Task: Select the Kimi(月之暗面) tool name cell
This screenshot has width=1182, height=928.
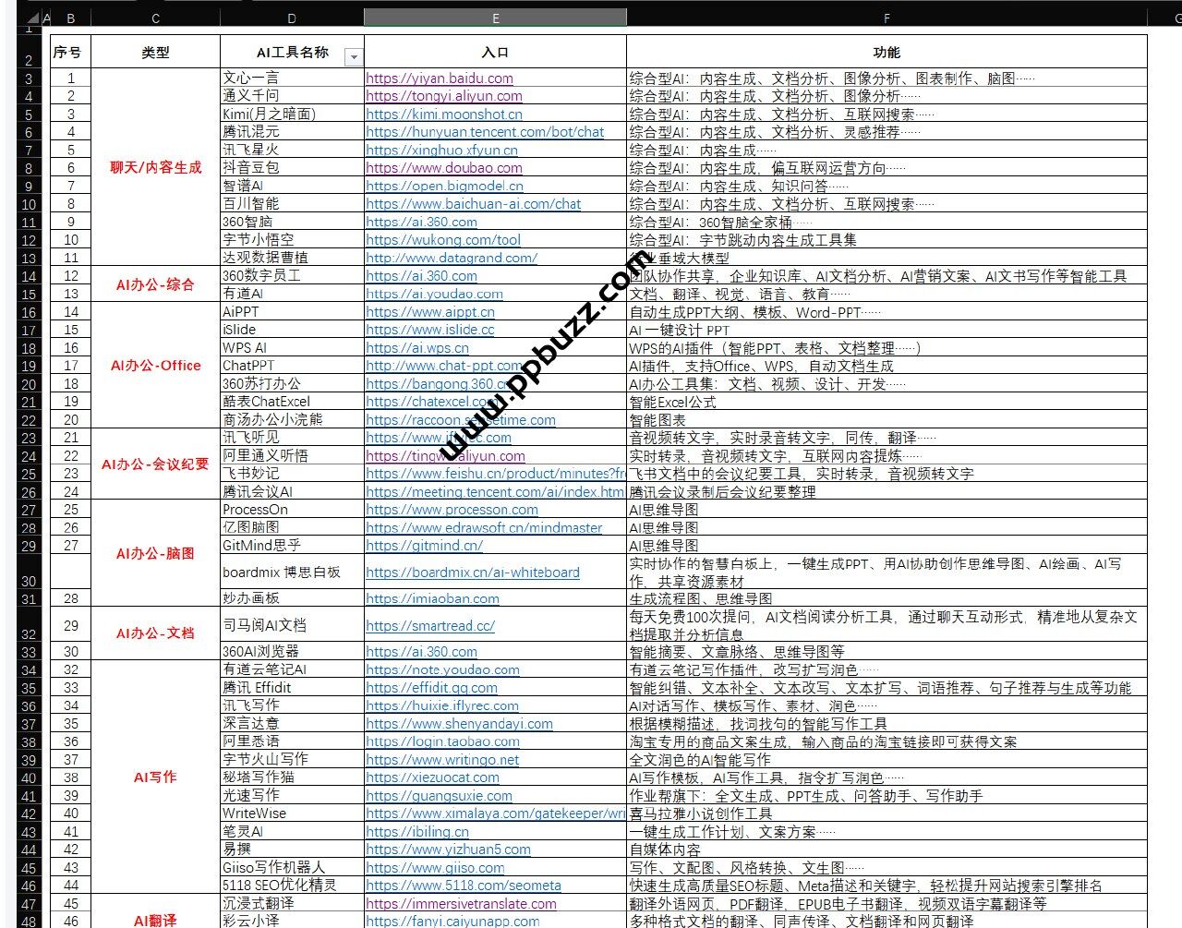Action: (x=292, y=114)
